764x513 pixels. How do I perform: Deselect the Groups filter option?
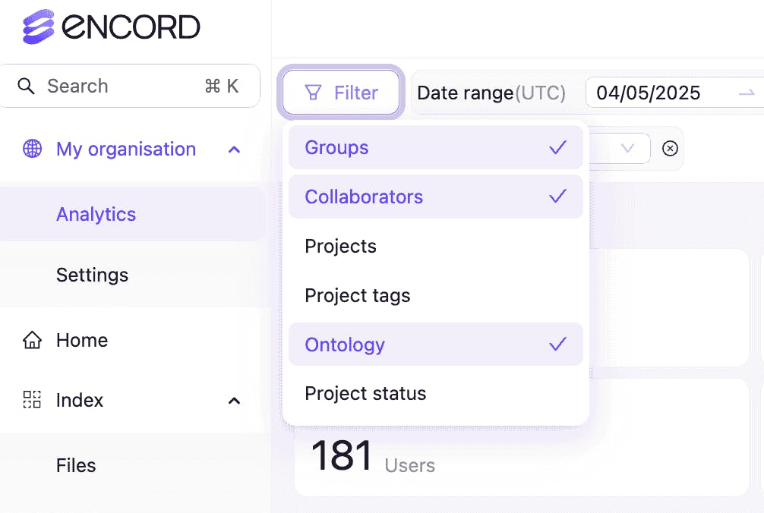pyautogui.click(x=436, y=147)
